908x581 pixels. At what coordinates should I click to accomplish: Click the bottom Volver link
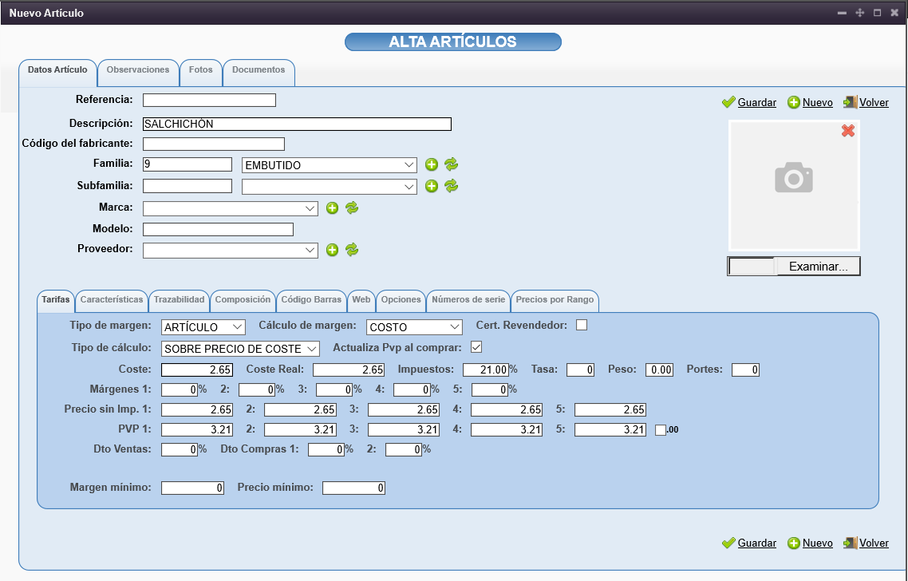pyautogui.click(x=874, y=543)
